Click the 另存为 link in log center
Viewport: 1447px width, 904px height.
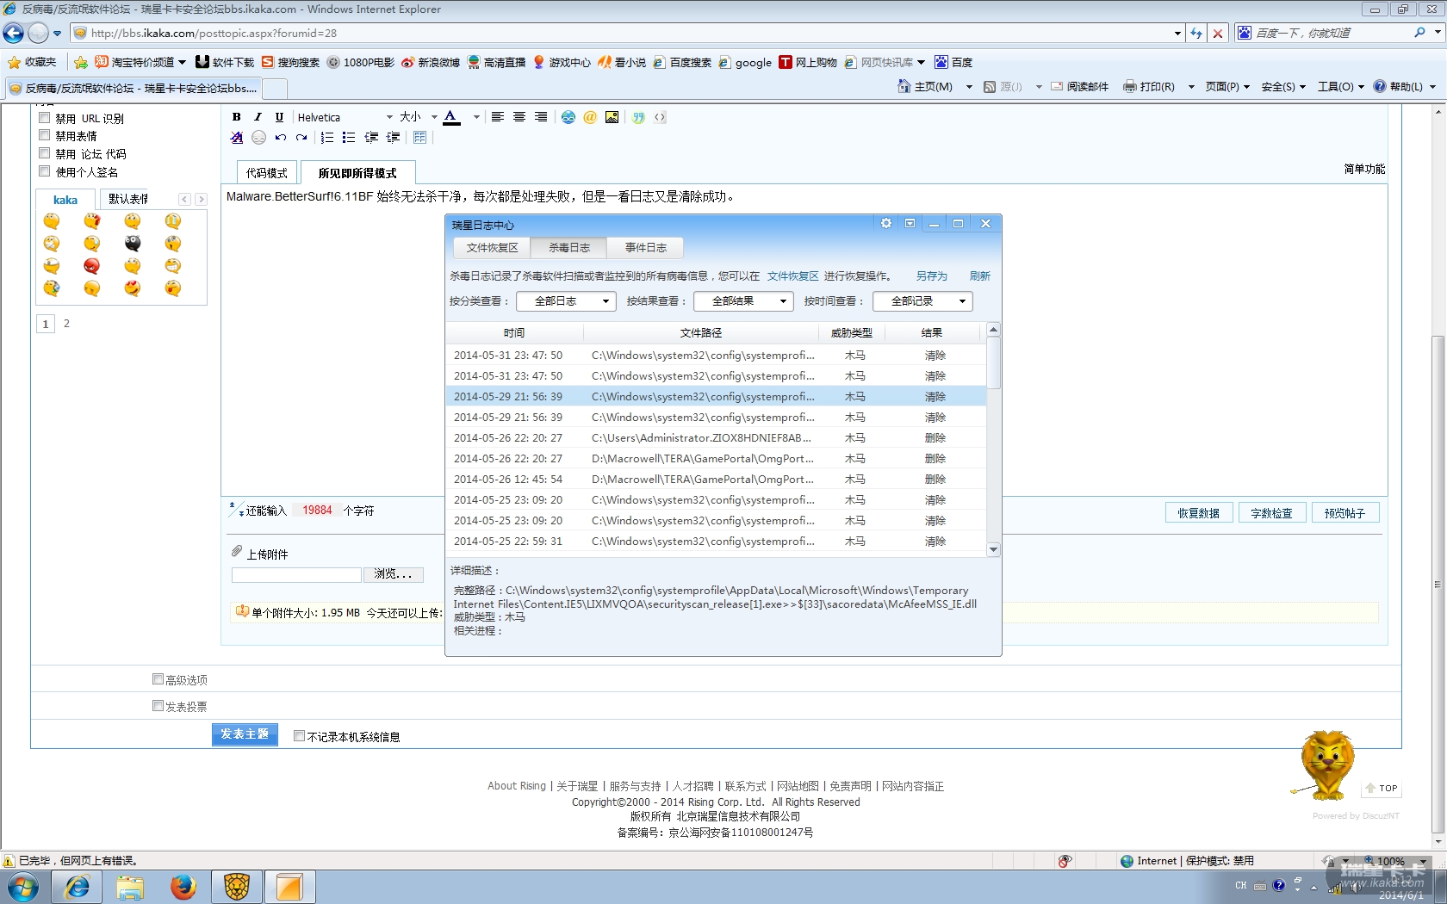tap(931, 276)
